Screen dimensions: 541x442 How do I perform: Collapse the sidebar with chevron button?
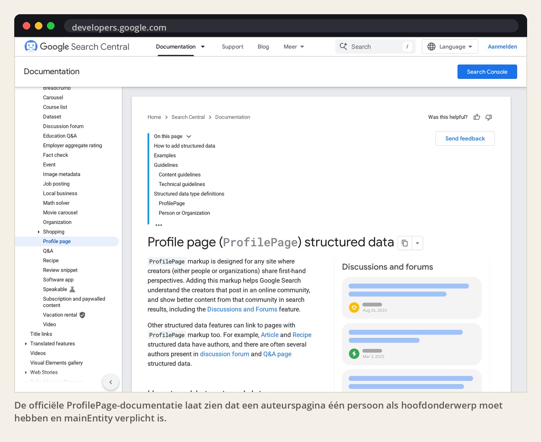(111, 382)
